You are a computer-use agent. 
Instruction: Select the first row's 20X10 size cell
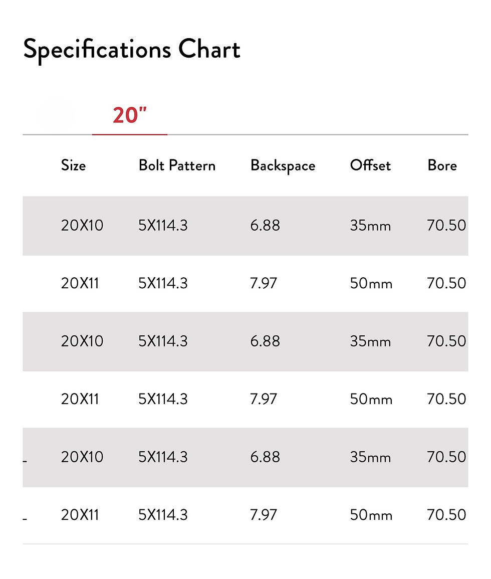(x=82, y=226)
